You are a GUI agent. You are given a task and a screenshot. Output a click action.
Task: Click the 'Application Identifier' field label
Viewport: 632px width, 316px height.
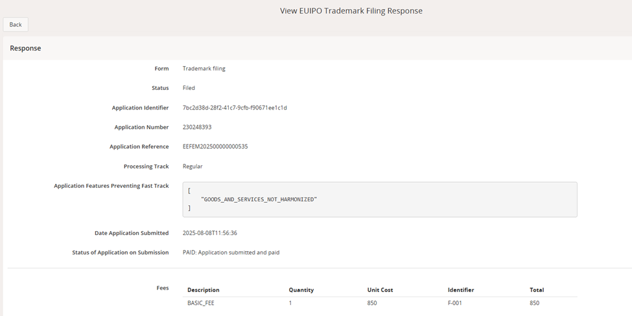tap(140, 107)
